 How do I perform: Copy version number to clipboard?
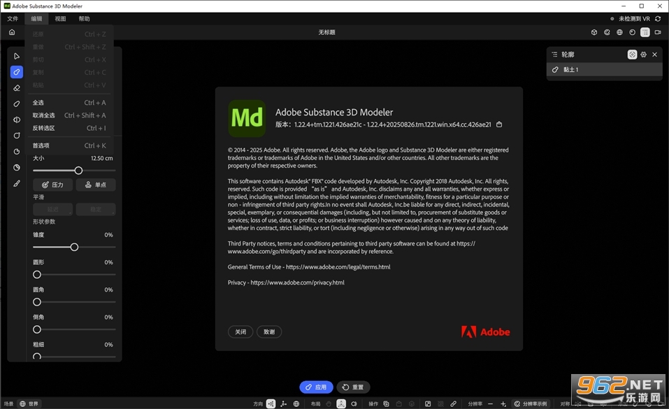(x=499, y=124)
